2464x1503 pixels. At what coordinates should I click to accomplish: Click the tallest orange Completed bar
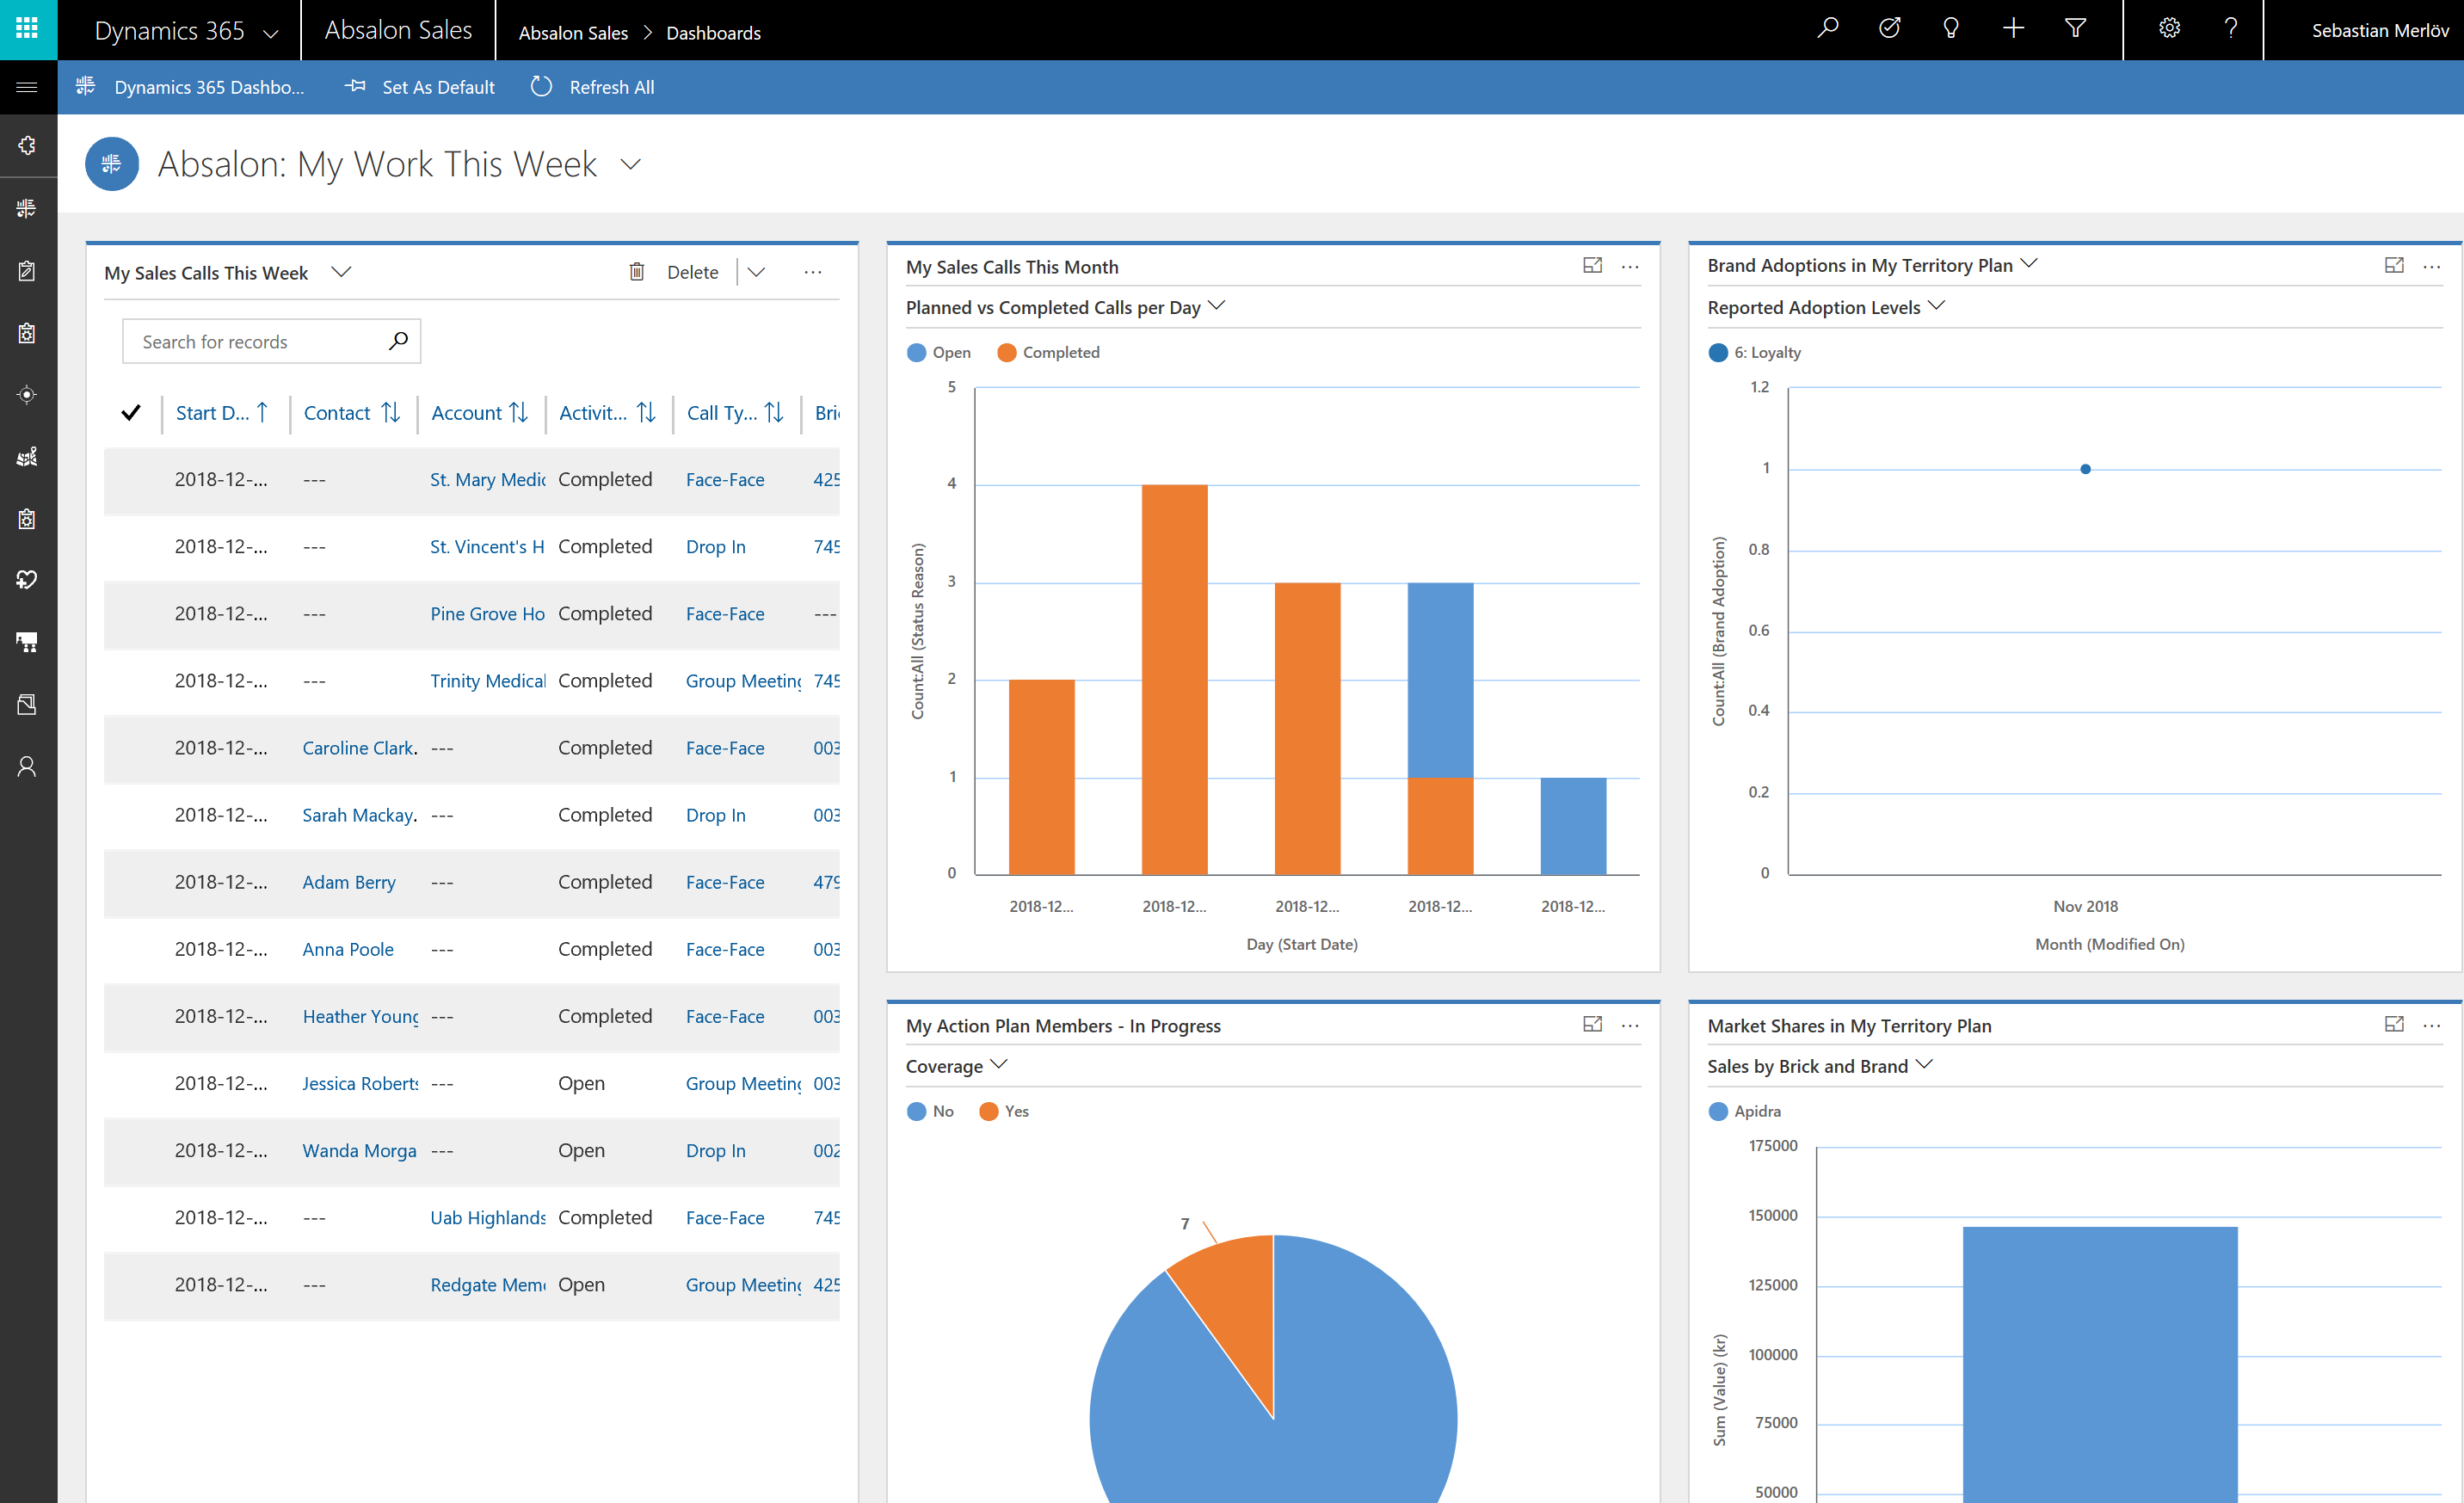[x=1174, y=680]
